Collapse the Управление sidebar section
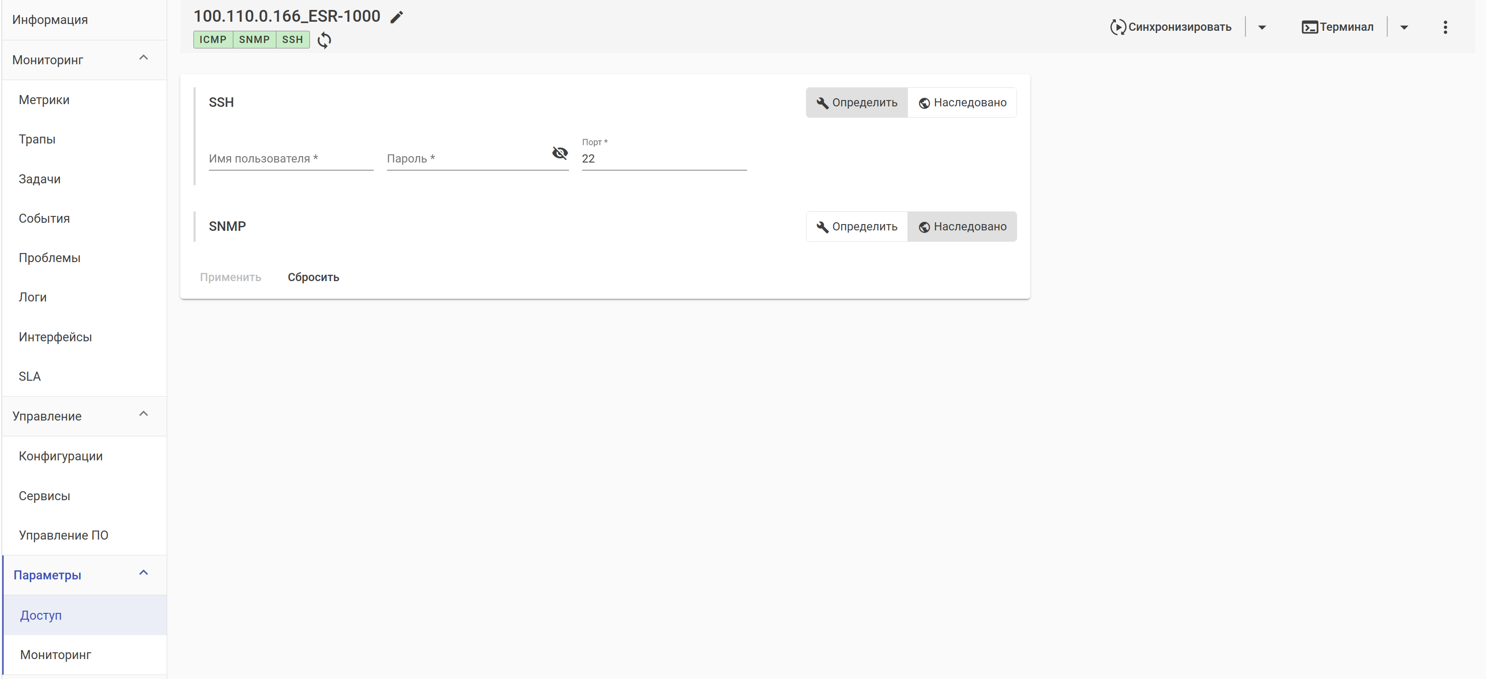Viewport: 1486px width, 679px height. (144, 414)
